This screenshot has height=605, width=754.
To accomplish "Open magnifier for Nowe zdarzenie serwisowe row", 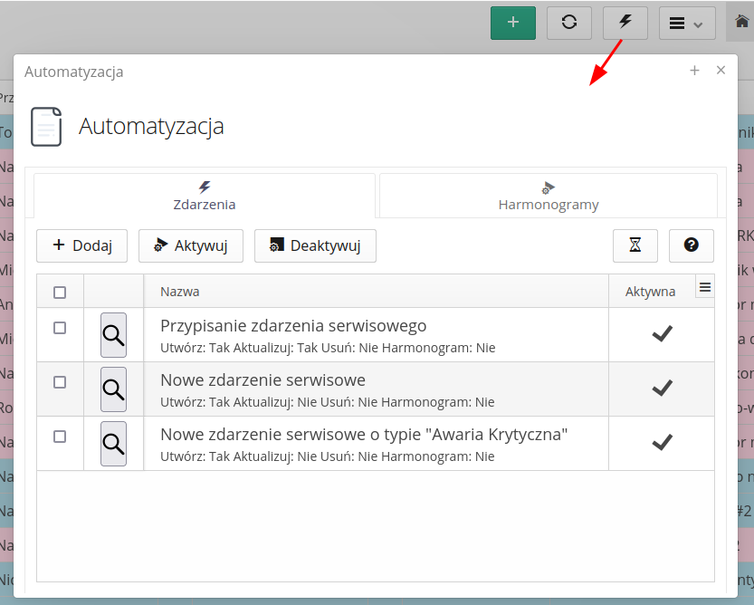I will tap(113, 389).
